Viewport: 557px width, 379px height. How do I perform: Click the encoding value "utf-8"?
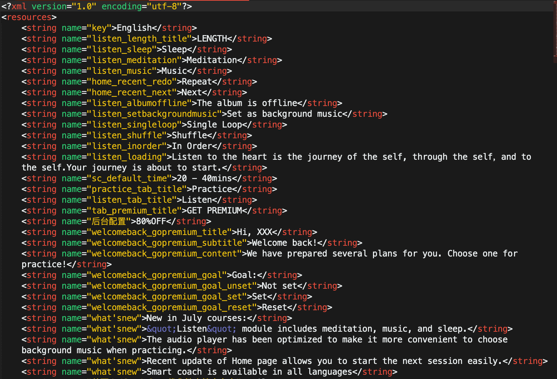coord(164,6)
